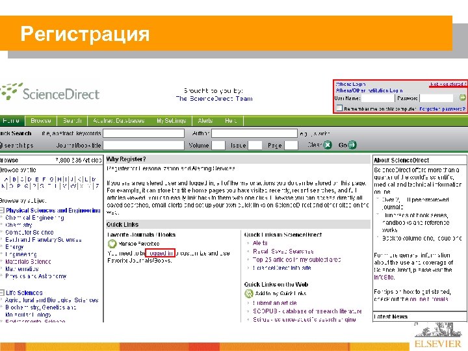Viewport: 468px width, 351px height.
Task: Click the Manage Favorites label
Action: (x=139, y=244)
